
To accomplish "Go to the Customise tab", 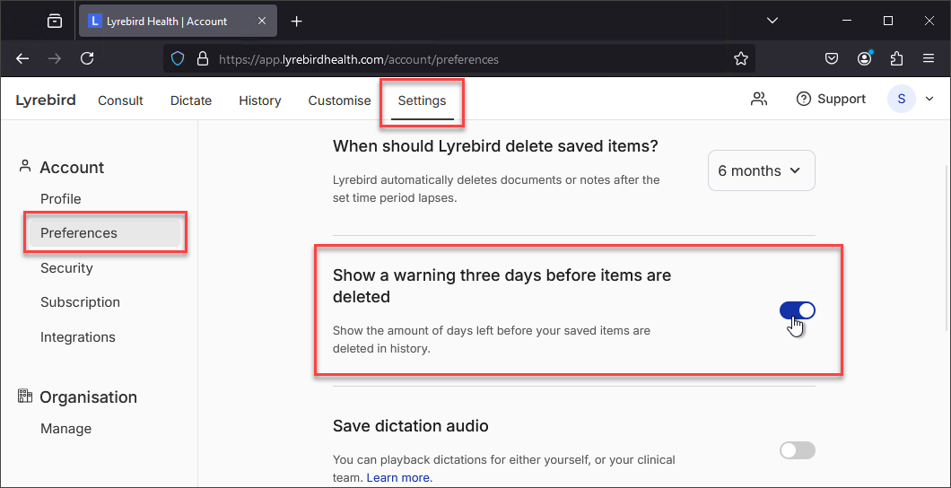I will pos(340,100).
